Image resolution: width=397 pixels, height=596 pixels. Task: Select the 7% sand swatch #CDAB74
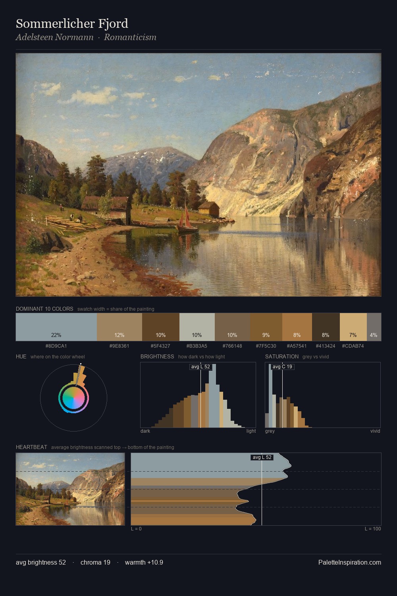pos(353,327)
